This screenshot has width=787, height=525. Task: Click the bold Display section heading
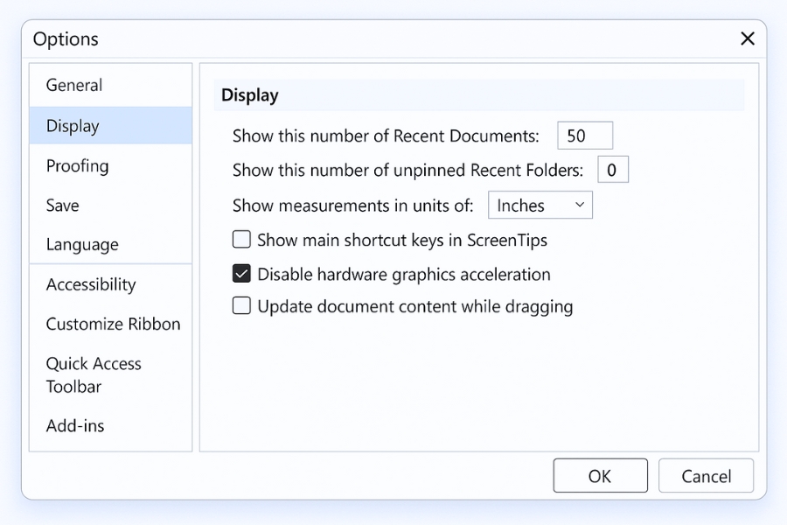[x=250, y=95]
